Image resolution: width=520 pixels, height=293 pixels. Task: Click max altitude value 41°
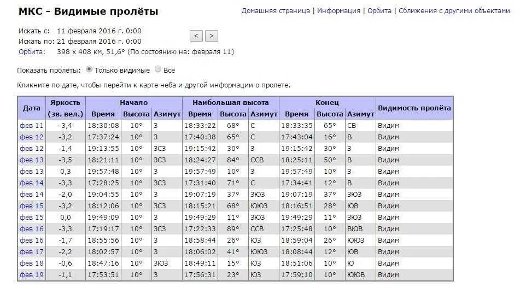tap(233, 252)
